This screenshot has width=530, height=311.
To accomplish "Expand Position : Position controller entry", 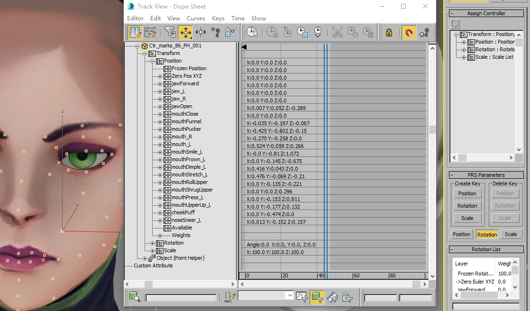I will (x=464, y=42).
